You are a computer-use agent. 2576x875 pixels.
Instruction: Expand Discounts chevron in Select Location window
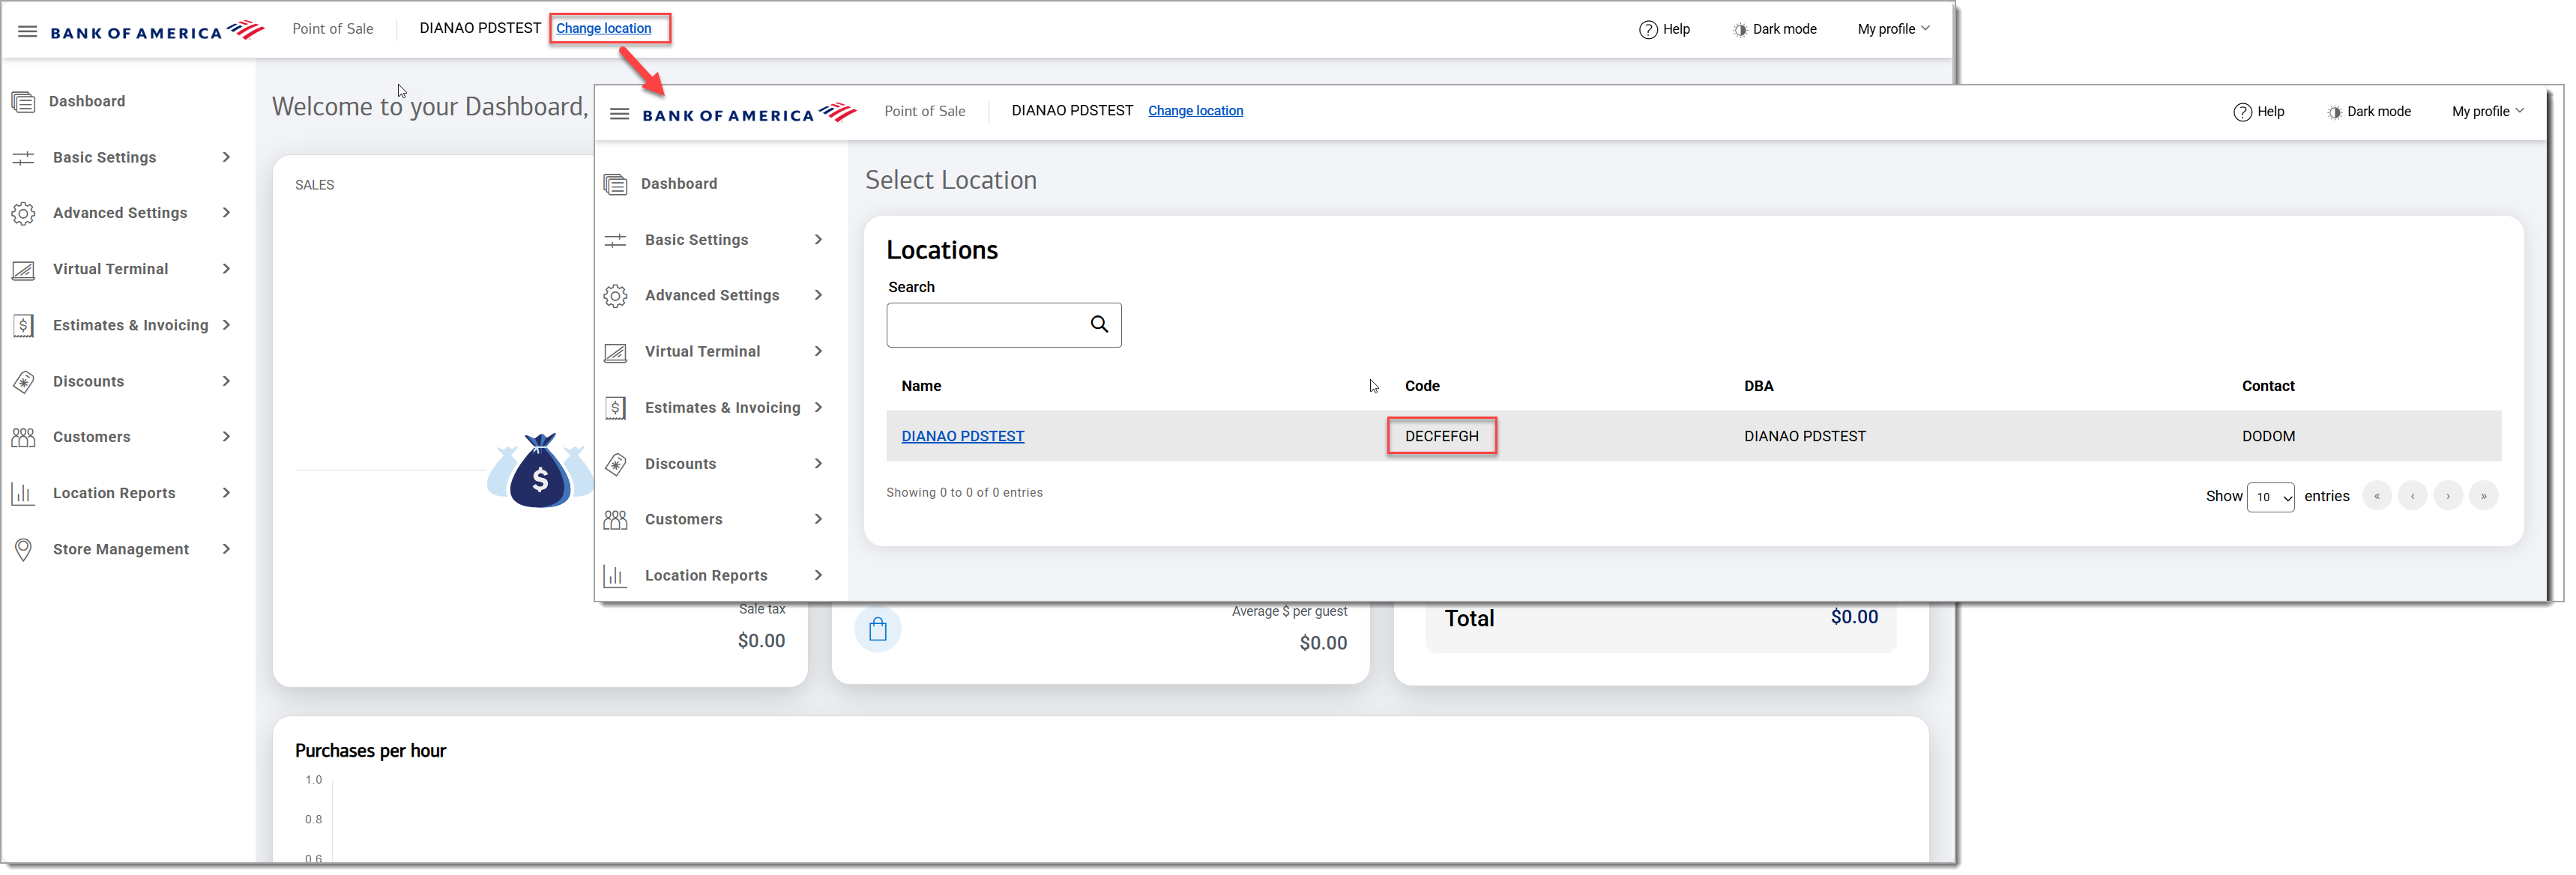click(819, 464)
